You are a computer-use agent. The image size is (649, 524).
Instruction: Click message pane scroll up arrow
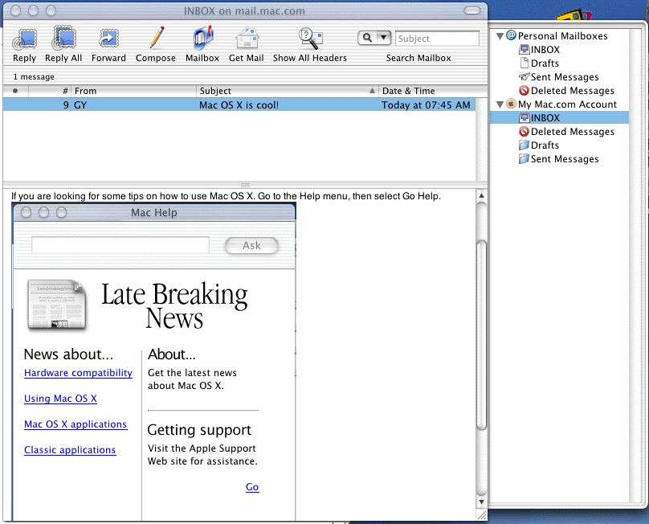[x=481, y=195]
